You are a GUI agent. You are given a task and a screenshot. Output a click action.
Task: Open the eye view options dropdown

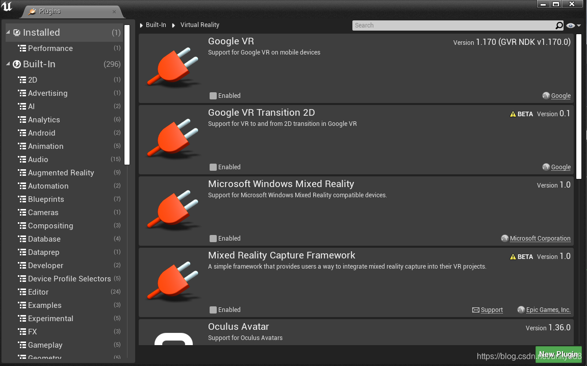[x=574, y=25]
